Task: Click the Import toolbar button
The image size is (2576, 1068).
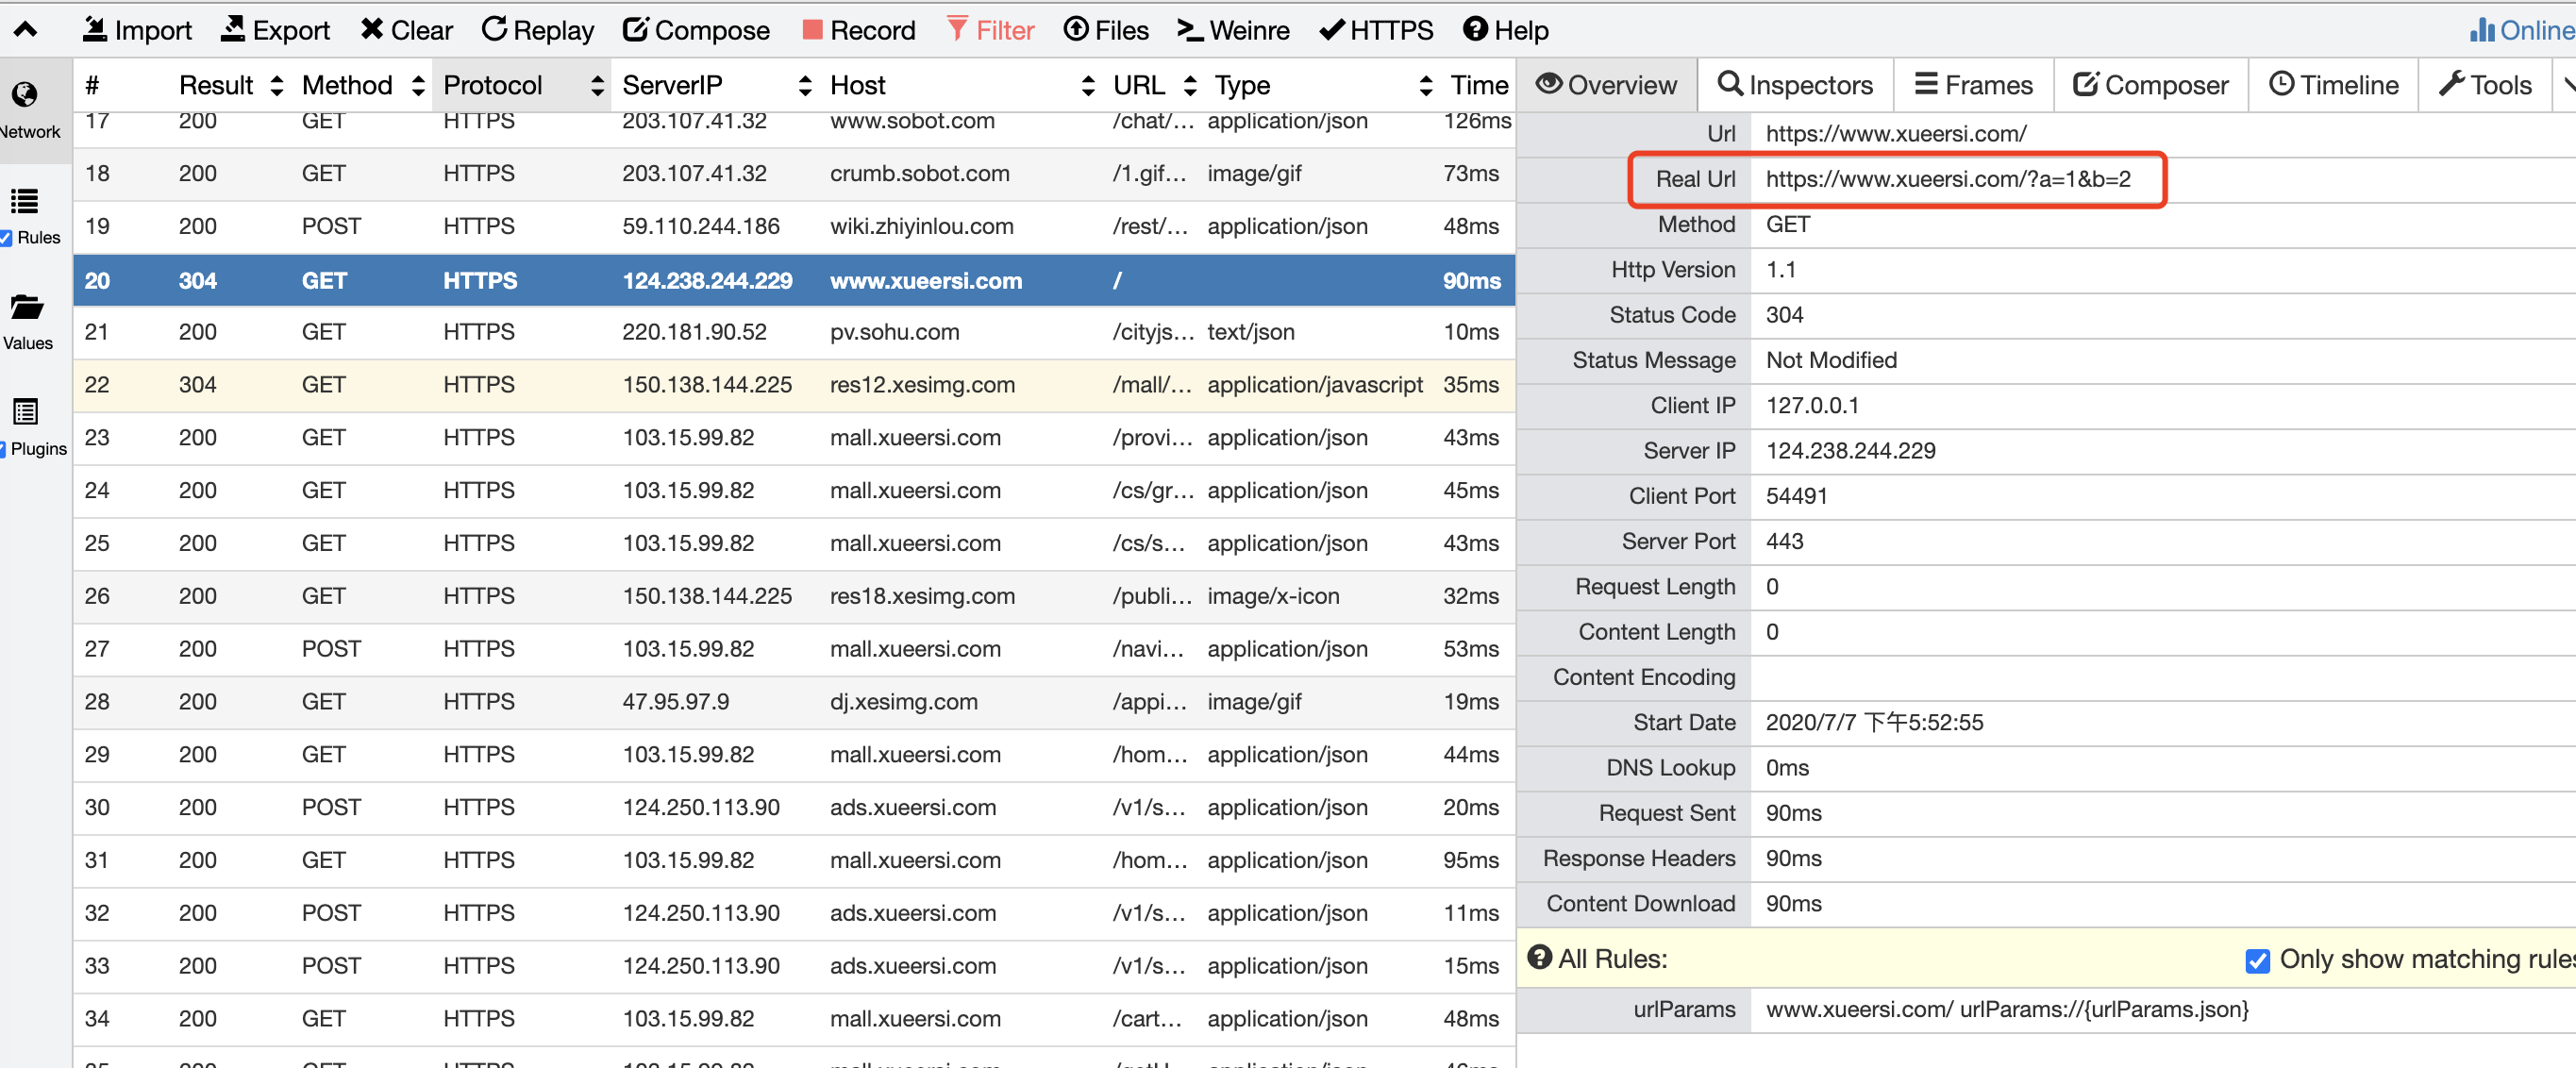Action: coord(137,30)
